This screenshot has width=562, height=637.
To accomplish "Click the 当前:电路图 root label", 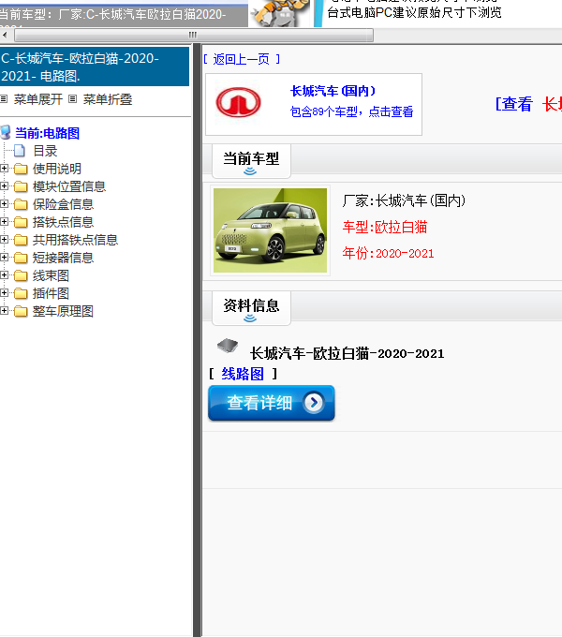I will point(47,133).
